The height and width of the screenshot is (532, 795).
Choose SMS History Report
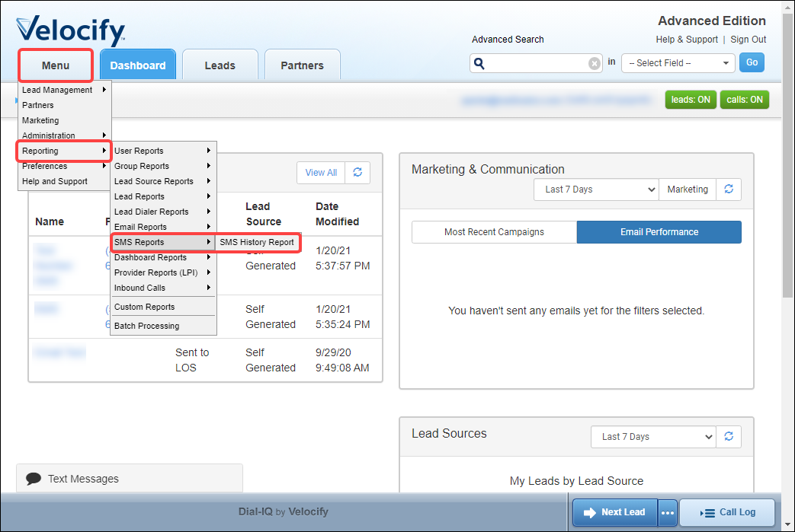(257, 242)
